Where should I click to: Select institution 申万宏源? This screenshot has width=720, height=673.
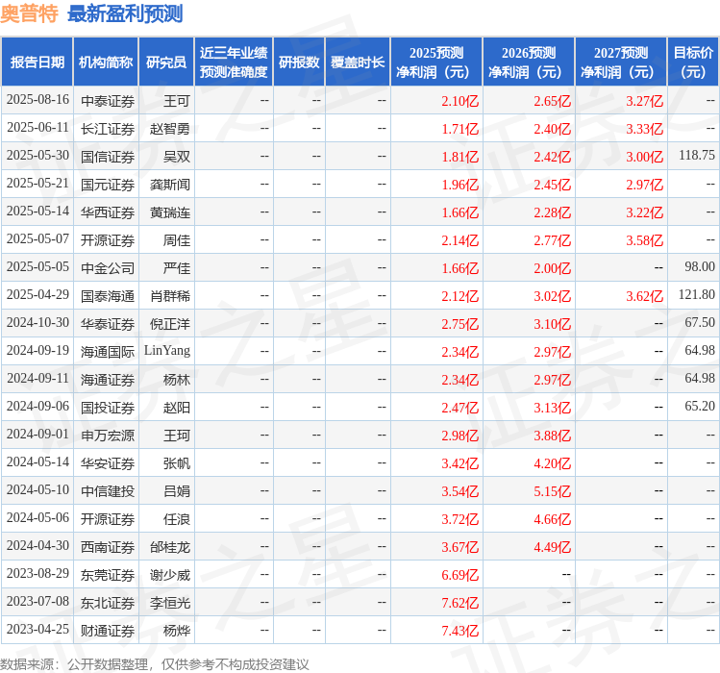tap(108, 436)
